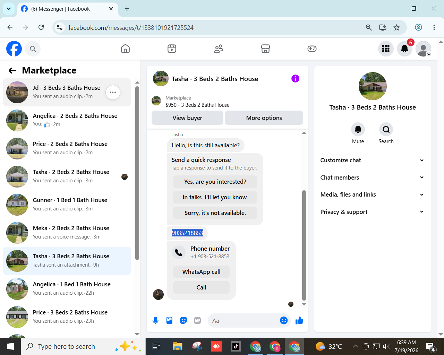Open Angelica 1 Bed 1 Bath House chat
This screenshot has width=444, height=355.
[67, 289]
